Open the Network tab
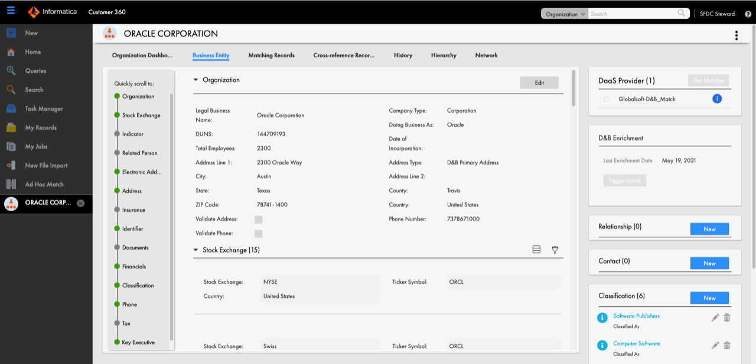 coord(486,55)
